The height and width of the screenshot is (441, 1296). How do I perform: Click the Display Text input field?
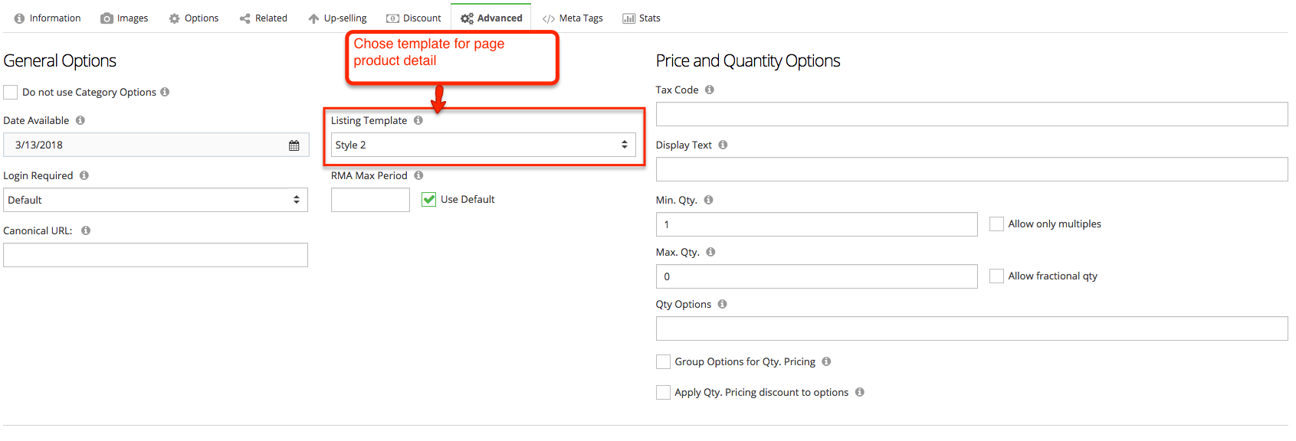[972, 169]
